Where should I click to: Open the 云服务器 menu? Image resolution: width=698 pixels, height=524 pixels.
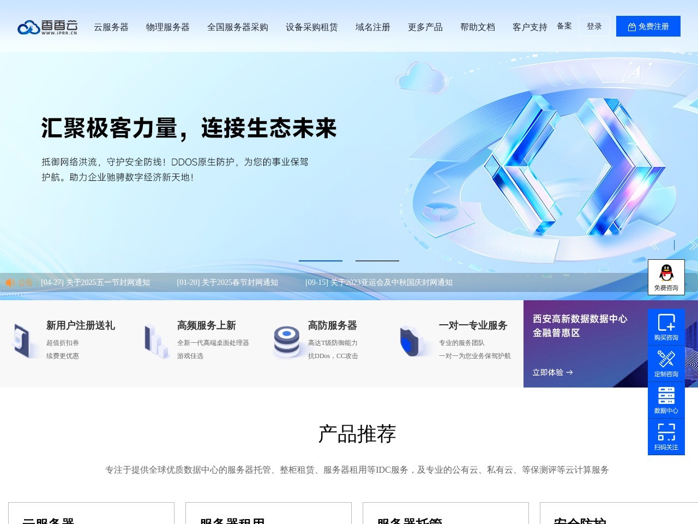pos(111,27)
